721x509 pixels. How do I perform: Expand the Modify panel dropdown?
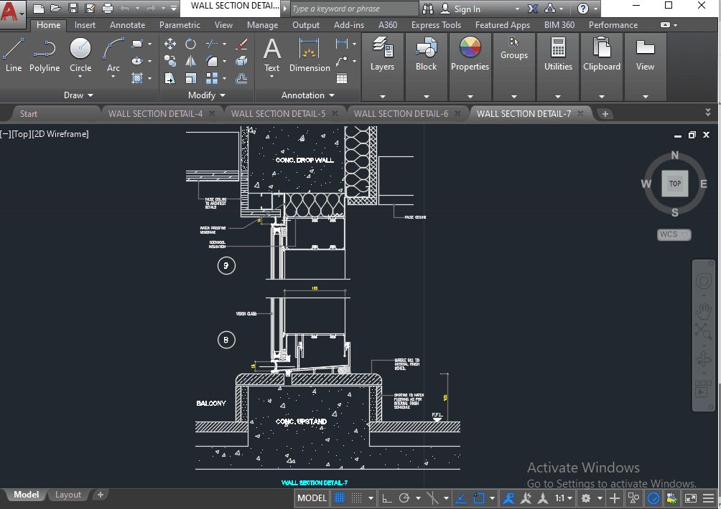[x=207, y=95]
